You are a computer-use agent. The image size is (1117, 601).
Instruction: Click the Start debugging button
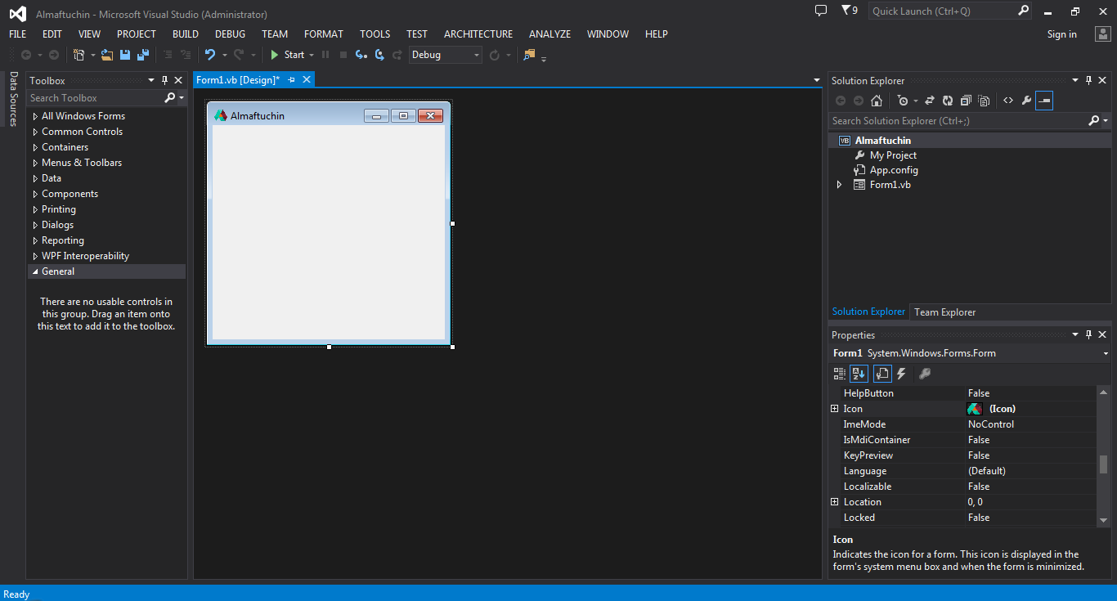[287, 55]
